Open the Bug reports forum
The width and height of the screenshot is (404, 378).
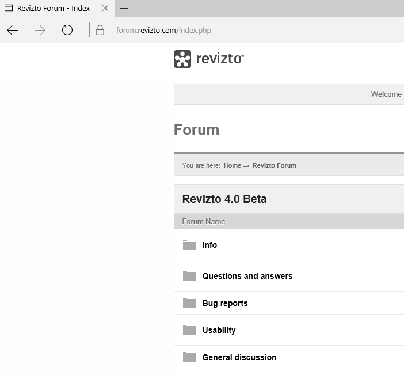pyautogui.click(x=224, y=303)
